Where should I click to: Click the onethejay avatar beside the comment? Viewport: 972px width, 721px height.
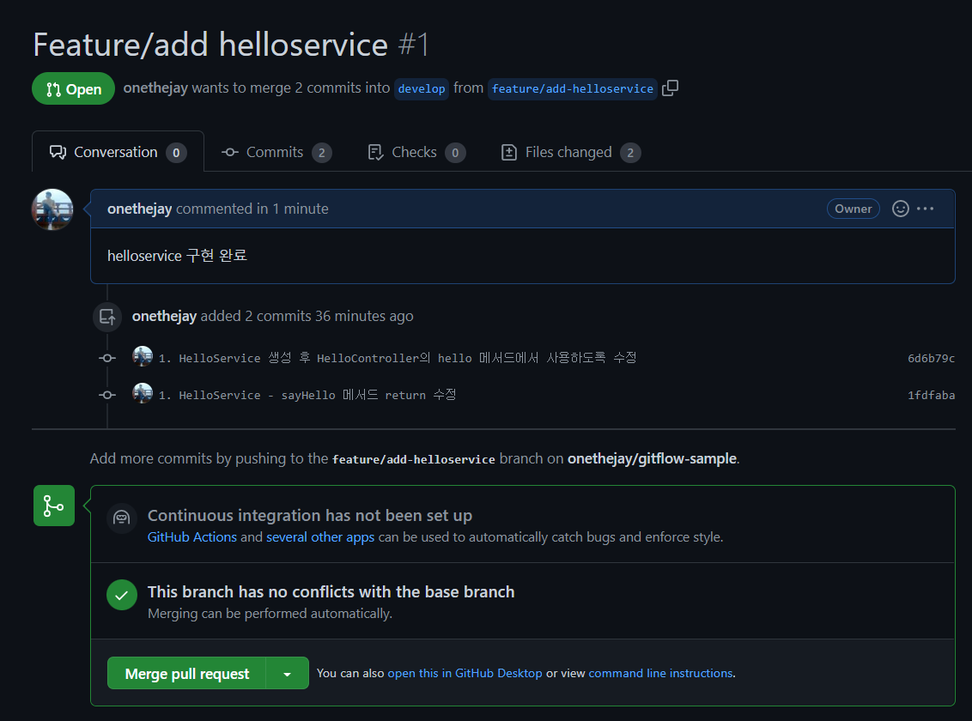[x=52, y=209]
